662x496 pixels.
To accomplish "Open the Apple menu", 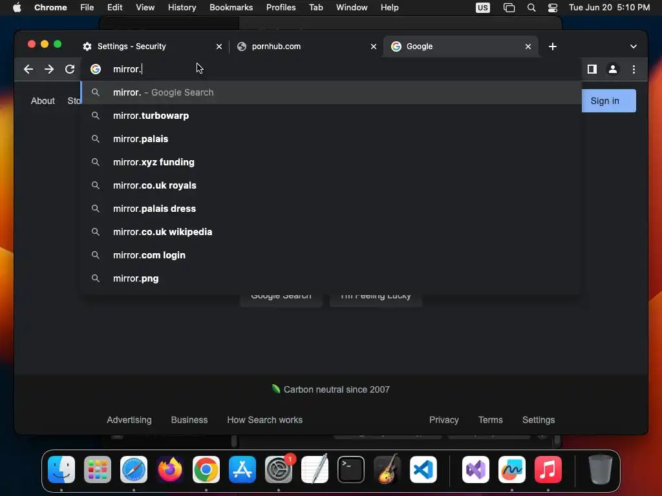I will (x=17, y=8).
